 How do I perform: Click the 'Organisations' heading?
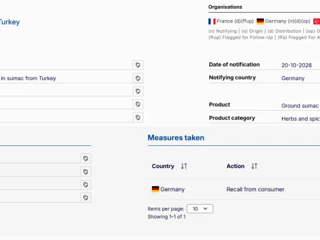pyautogui.click(x=225, y=7)
